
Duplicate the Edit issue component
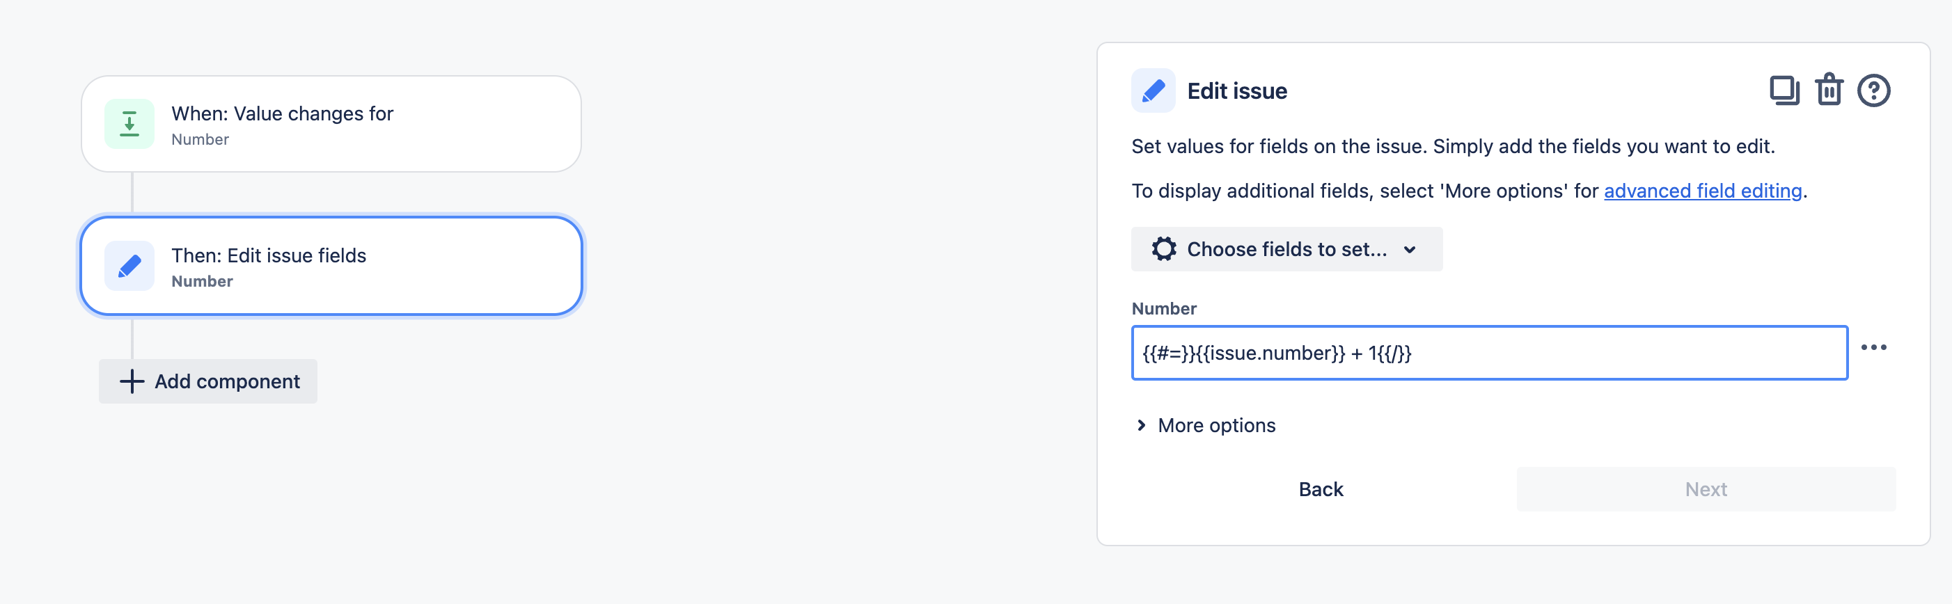coord(1784,91)
